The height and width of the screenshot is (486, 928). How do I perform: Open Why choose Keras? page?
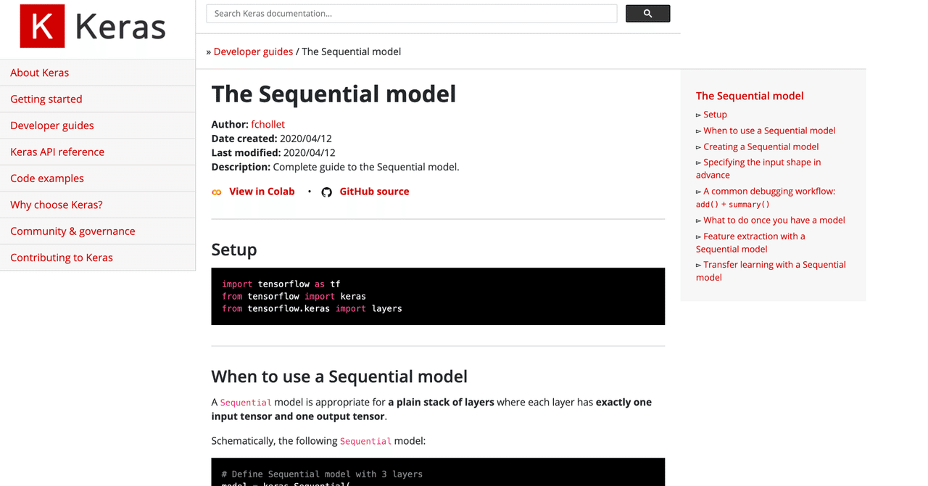[57, 205]
